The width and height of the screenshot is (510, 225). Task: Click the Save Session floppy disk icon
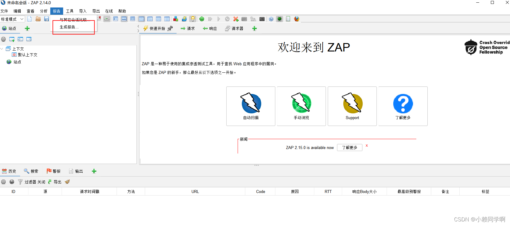(x=46, y=19)
